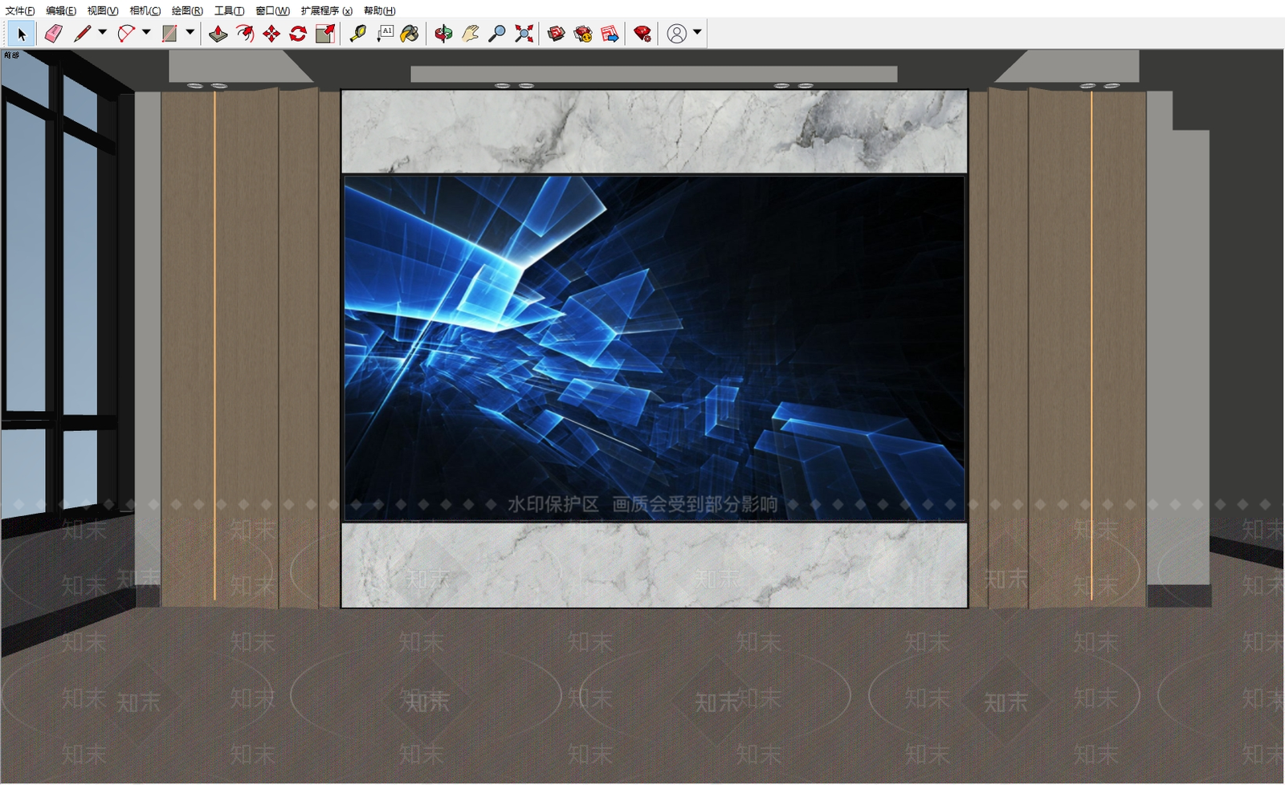The image size is (1285, 785).
Task: Activate the Orbit camera tool
Action: (443, 34)
